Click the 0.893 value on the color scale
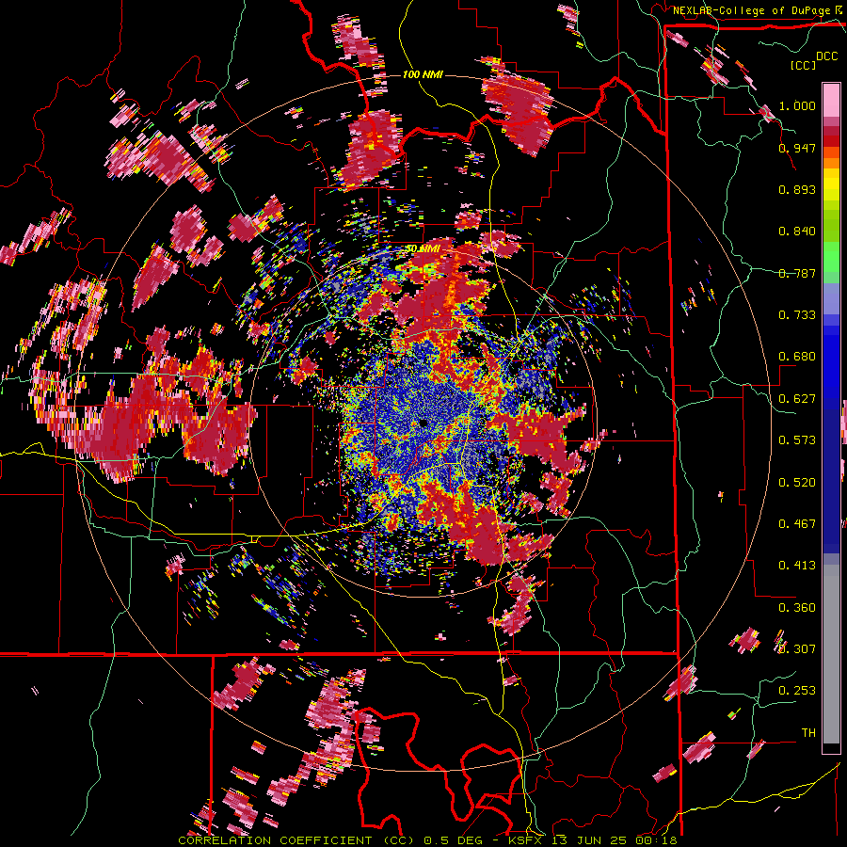This screenshot has width=847, height=847. click(797, 189)
